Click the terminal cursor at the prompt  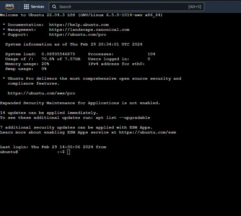pos(69,152)
